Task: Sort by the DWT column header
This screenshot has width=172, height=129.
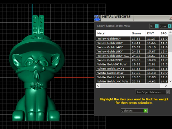Action: pyautogui.click(x=152, y=33)
